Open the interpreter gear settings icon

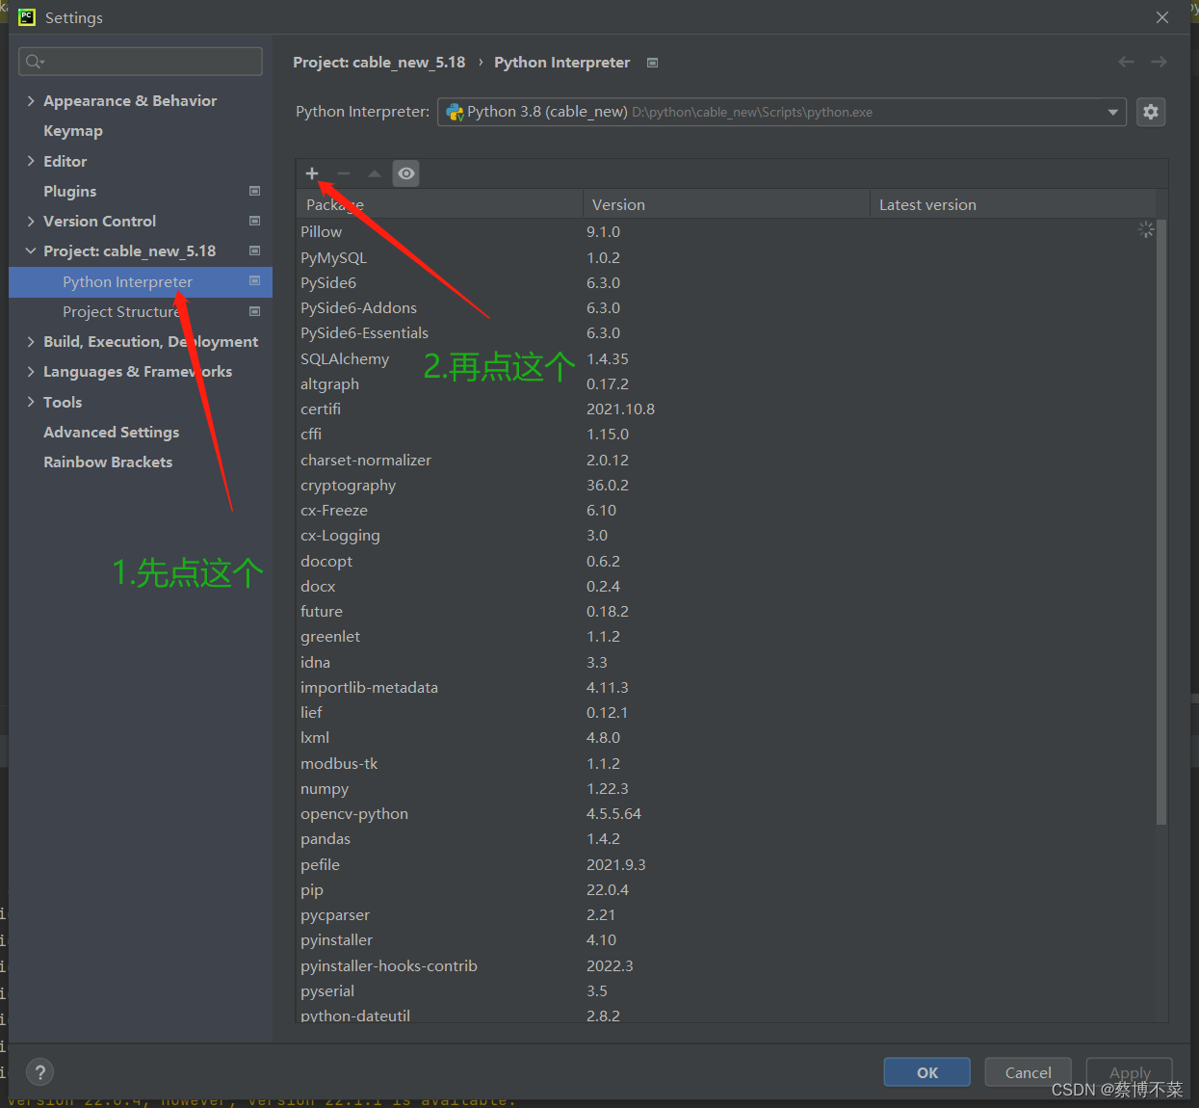1151,112
